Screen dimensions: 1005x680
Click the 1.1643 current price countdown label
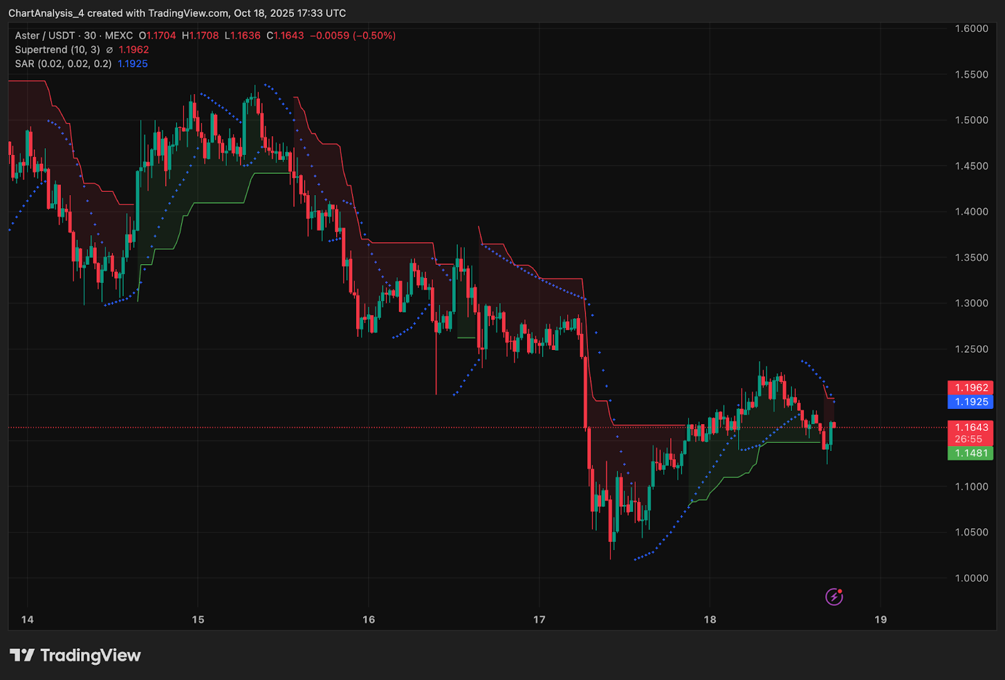[970, 433]
